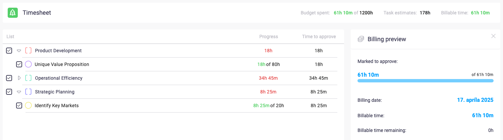Click the teal bracket icon for Operational Efficiency
Screen dimensions: 503x140
click(x=29, y=78)
